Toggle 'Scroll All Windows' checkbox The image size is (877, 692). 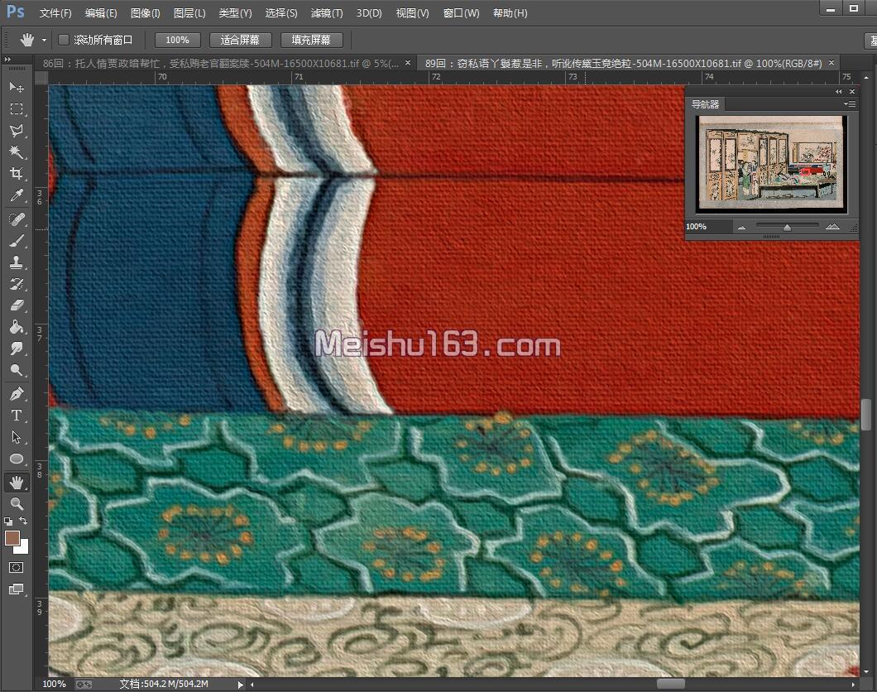tap(64, 40)
